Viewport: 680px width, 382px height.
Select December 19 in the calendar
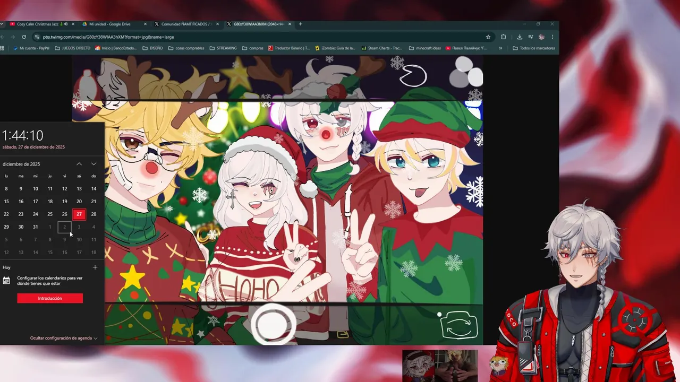pyautogui.click(x=64, y=202)
